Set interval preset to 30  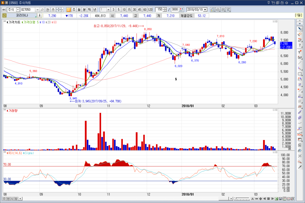[135, 9]
